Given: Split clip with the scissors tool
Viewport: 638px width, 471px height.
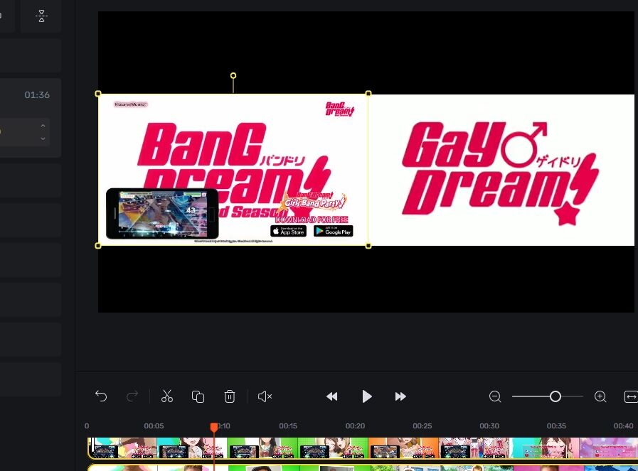Looking at the screenshot, I should click(167, 396).
